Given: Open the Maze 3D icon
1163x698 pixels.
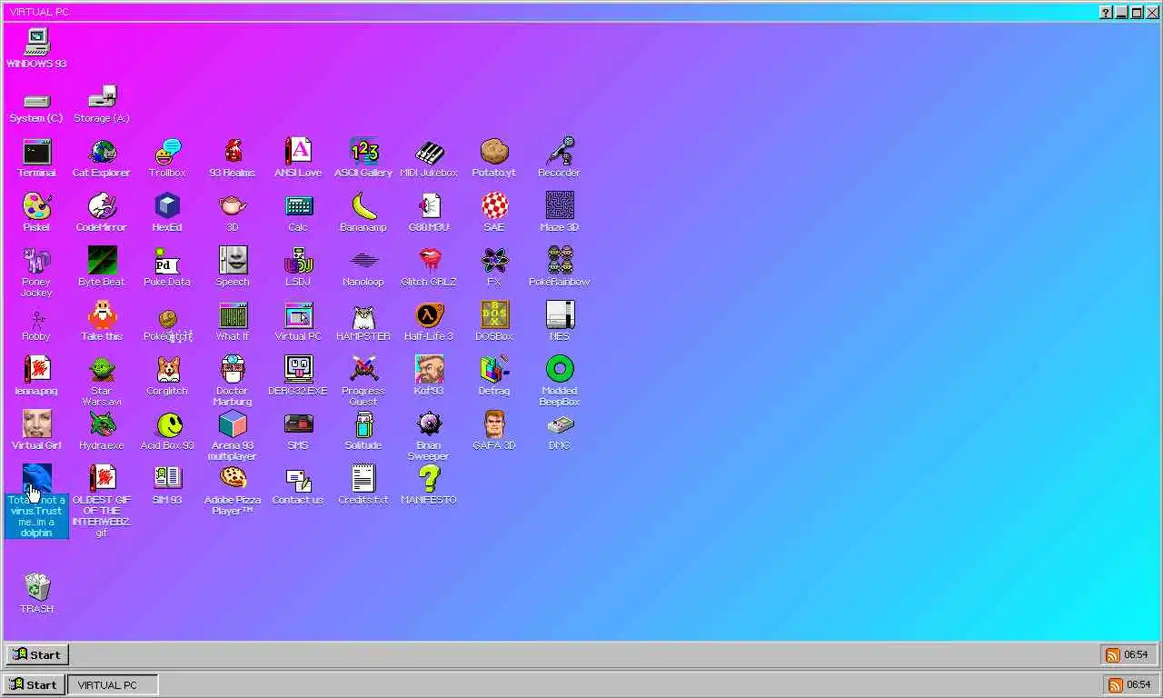Looking at the screenshot, I should click(x=560, y=205).
